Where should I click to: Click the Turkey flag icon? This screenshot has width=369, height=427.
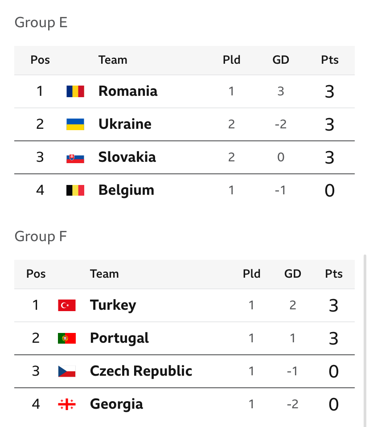pyautogui.click(x=67, y=305)
